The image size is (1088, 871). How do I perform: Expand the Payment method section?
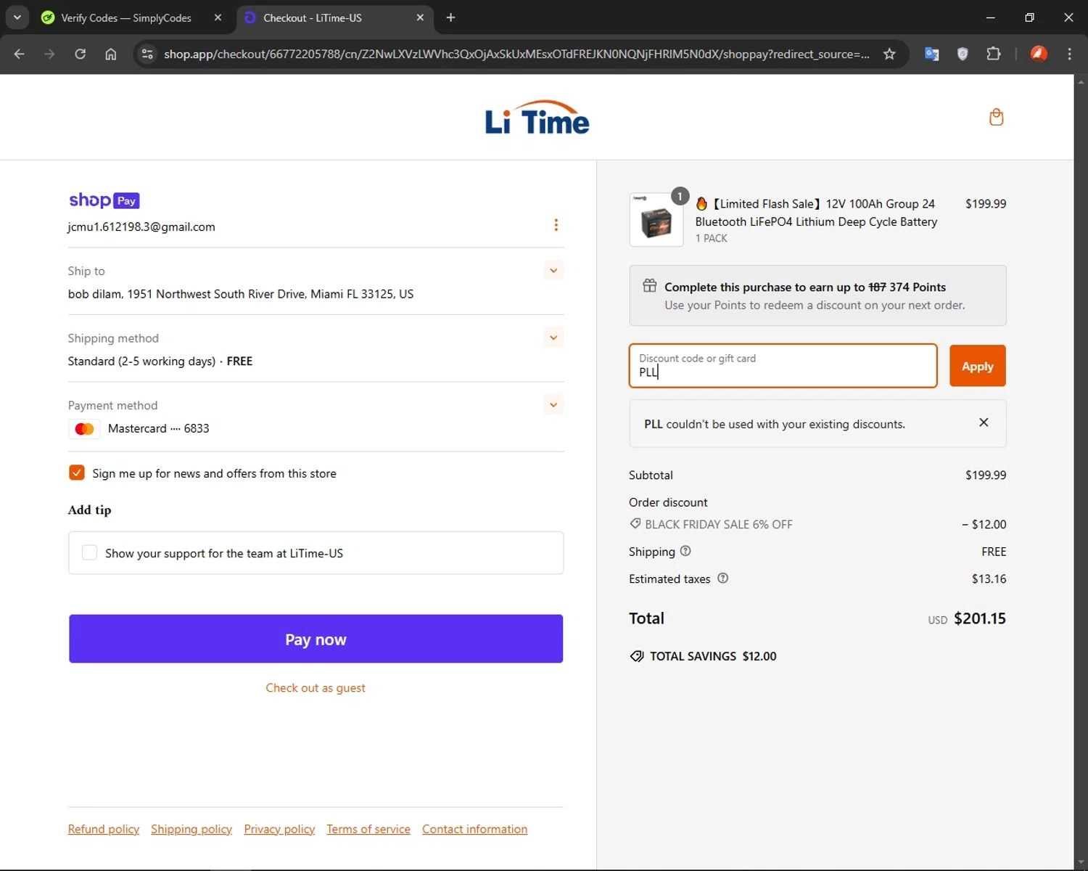(x=553, y=405)
